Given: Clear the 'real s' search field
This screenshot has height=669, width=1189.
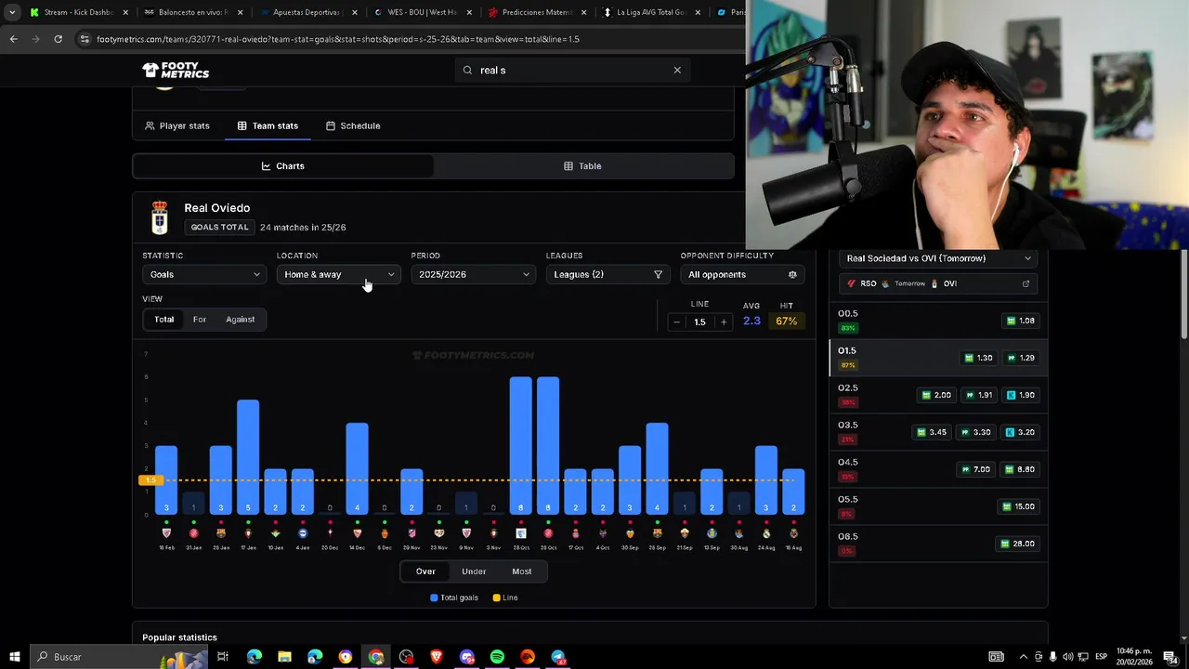Looking at the screenshot, I should 677,70.
